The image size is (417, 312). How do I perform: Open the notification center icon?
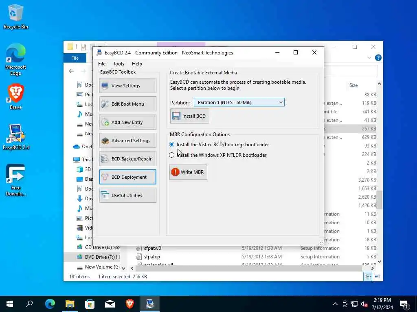click(x=404, y=304)
